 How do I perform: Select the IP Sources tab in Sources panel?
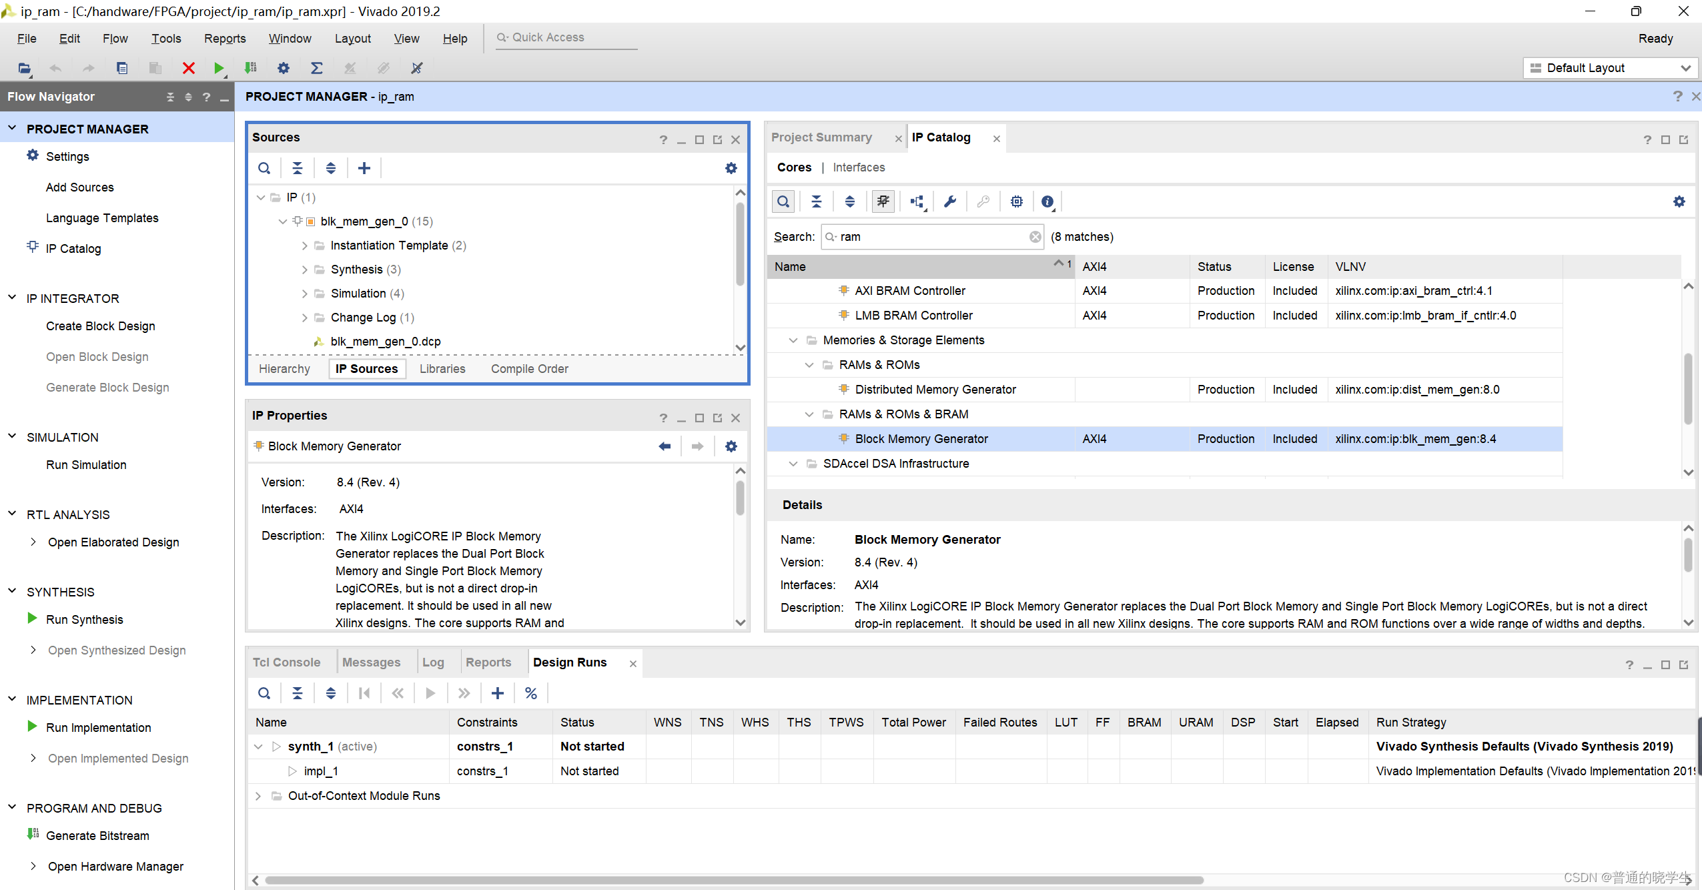tap(366, 368)
